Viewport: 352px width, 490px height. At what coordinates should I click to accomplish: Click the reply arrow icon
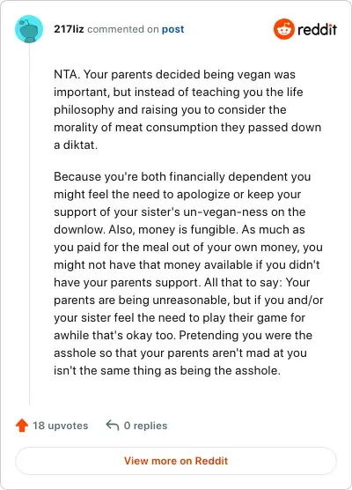coord(113,426)
